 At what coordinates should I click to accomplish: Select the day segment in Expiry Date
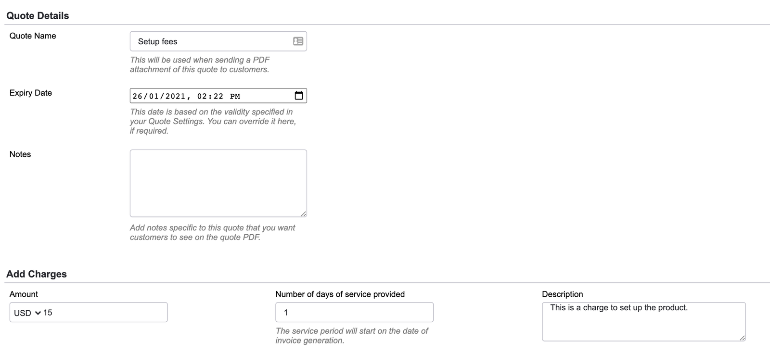(x=138, y=96)
